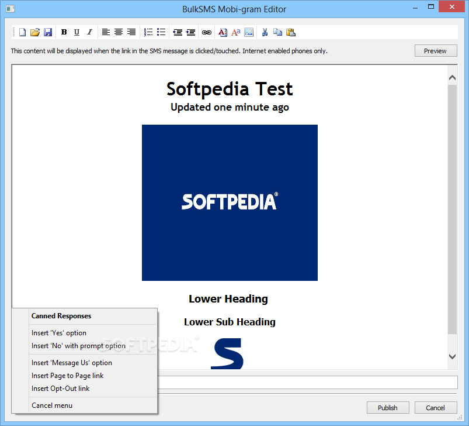Maximize the Mobi-gram Editor window
This screenshot has width=469, height=426.
pos(431,6)
